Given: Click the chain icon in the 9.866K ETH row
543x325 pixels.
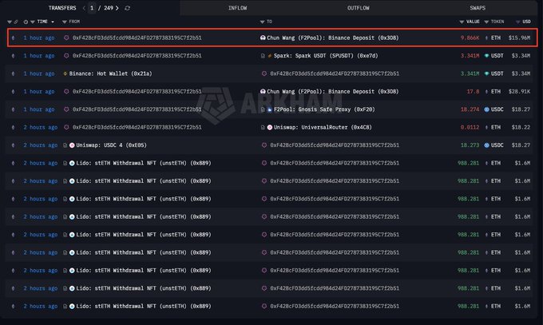Looking at the screenshot, I should click(x=13, y=38).
